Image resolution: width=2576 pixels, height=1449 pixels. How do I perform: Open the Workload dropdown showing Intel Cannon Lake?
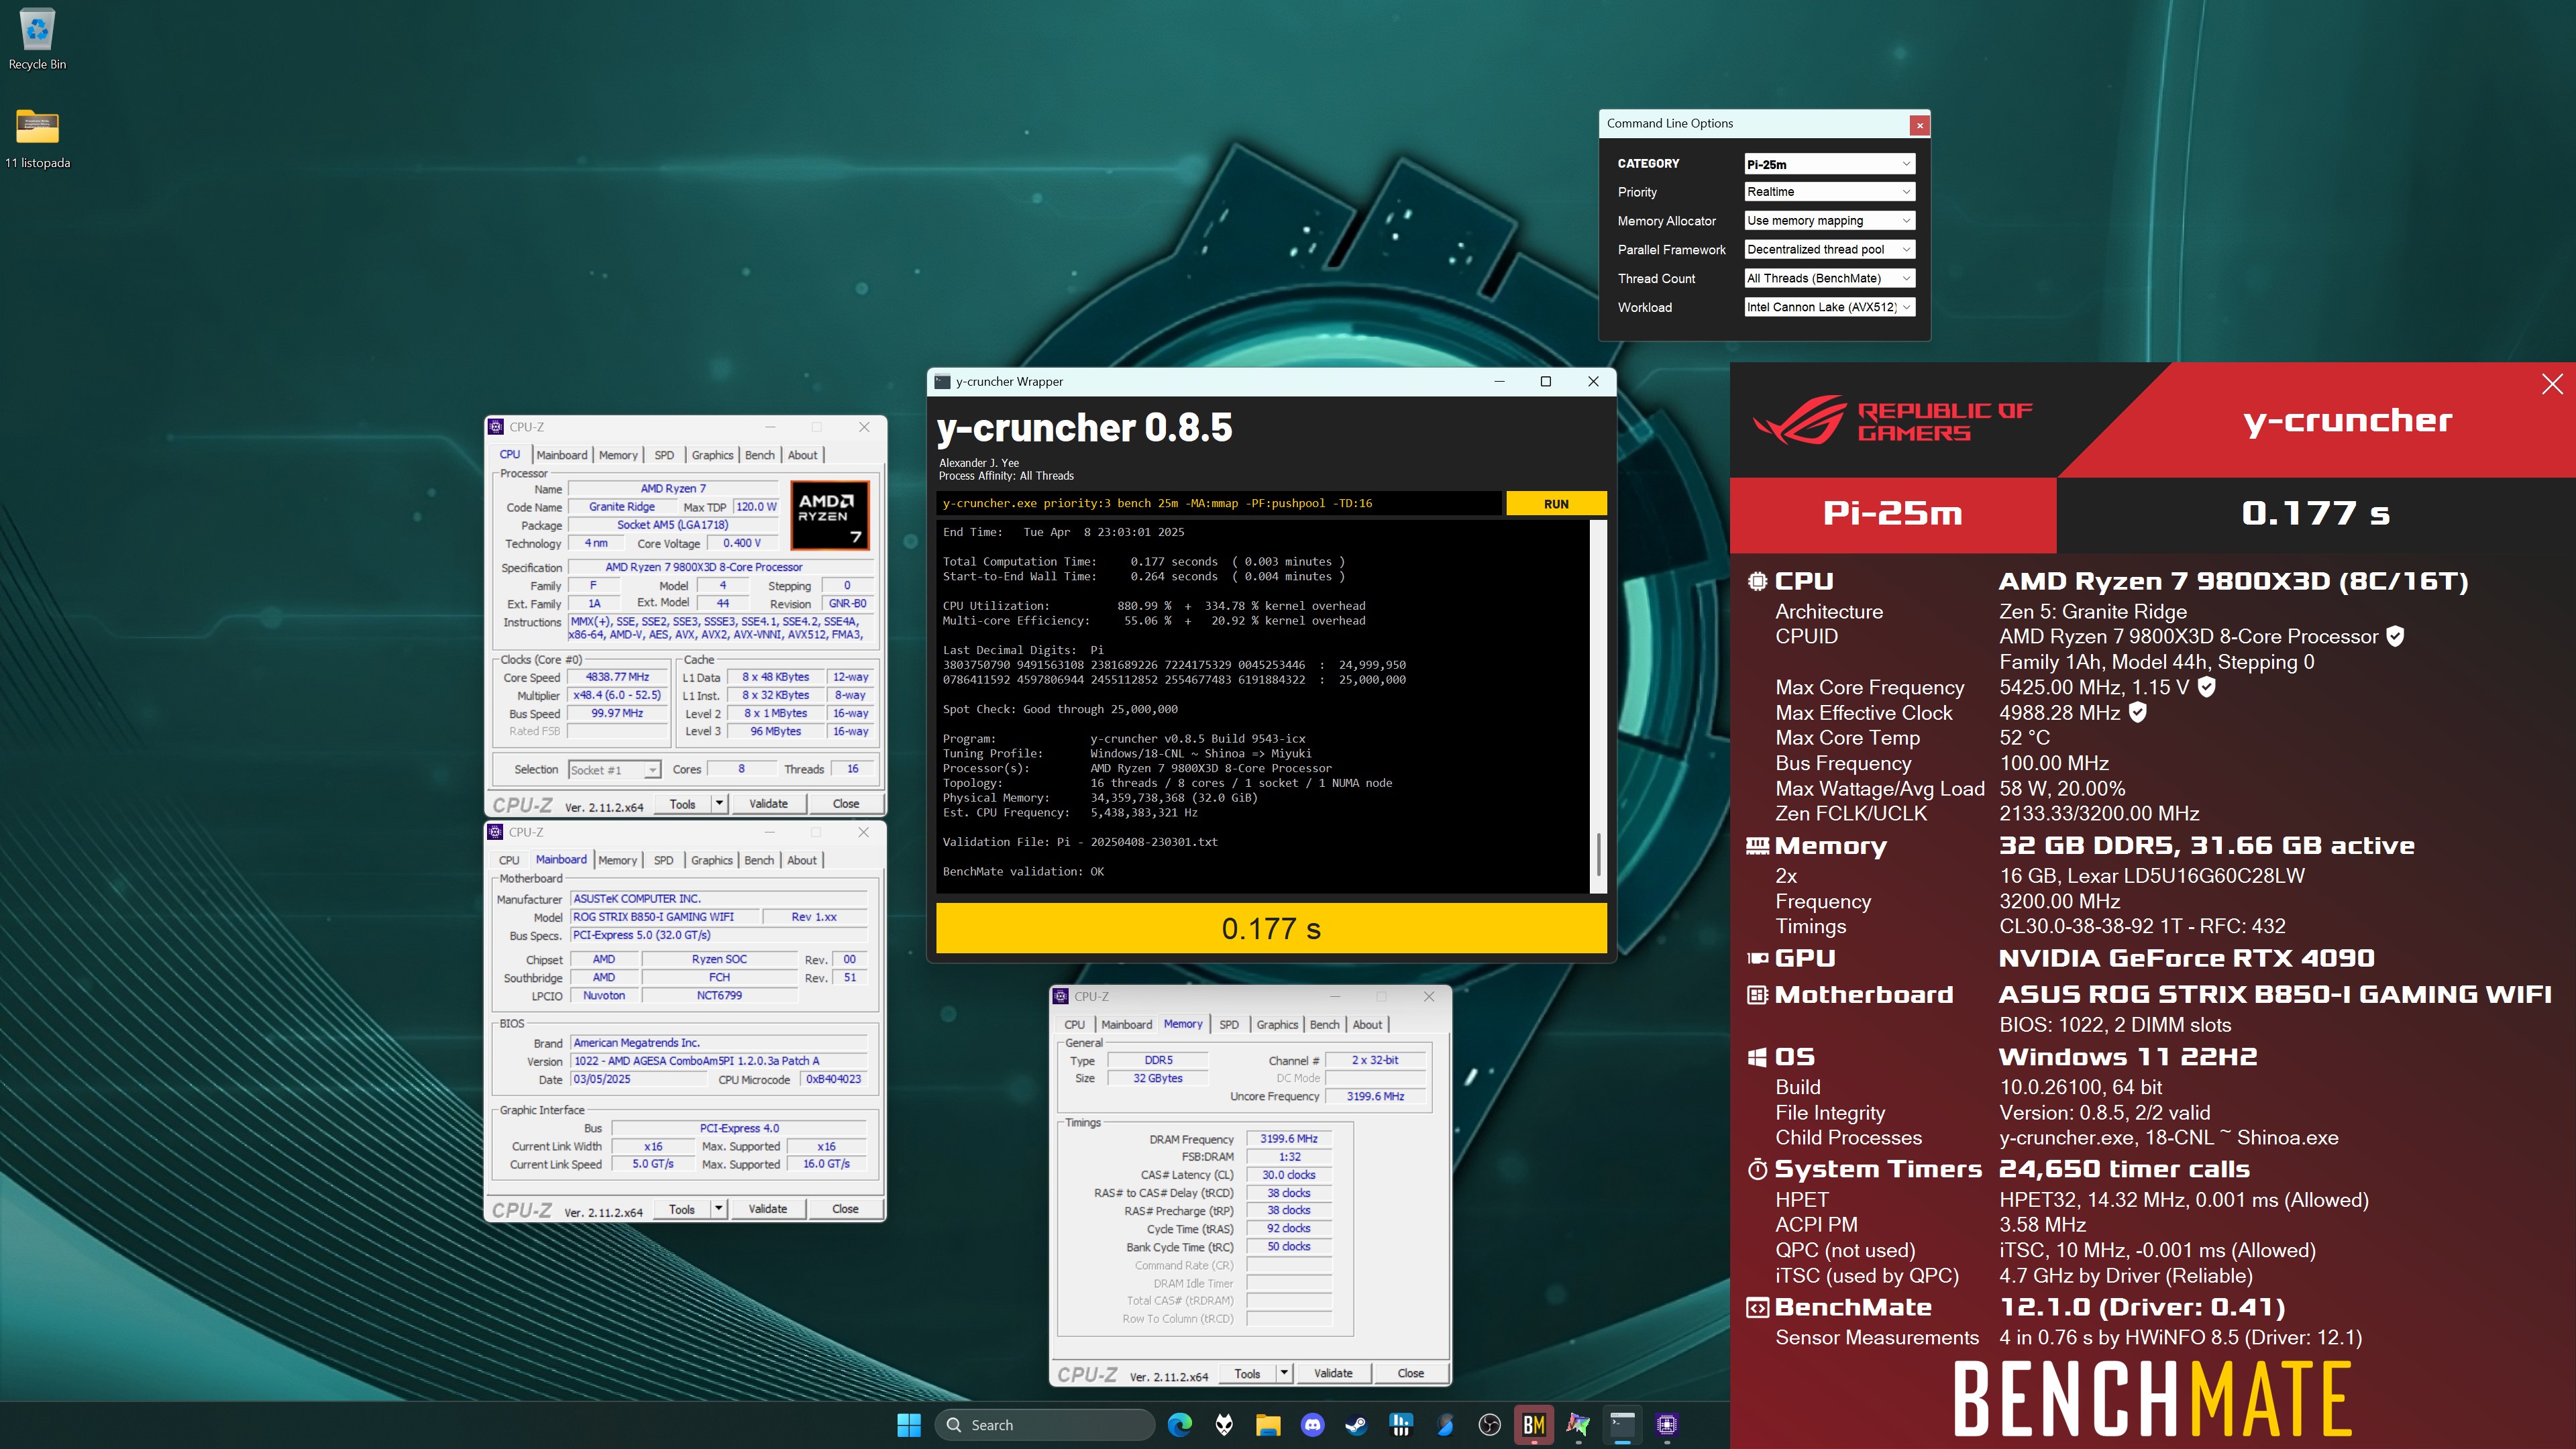click(1829, 308)
